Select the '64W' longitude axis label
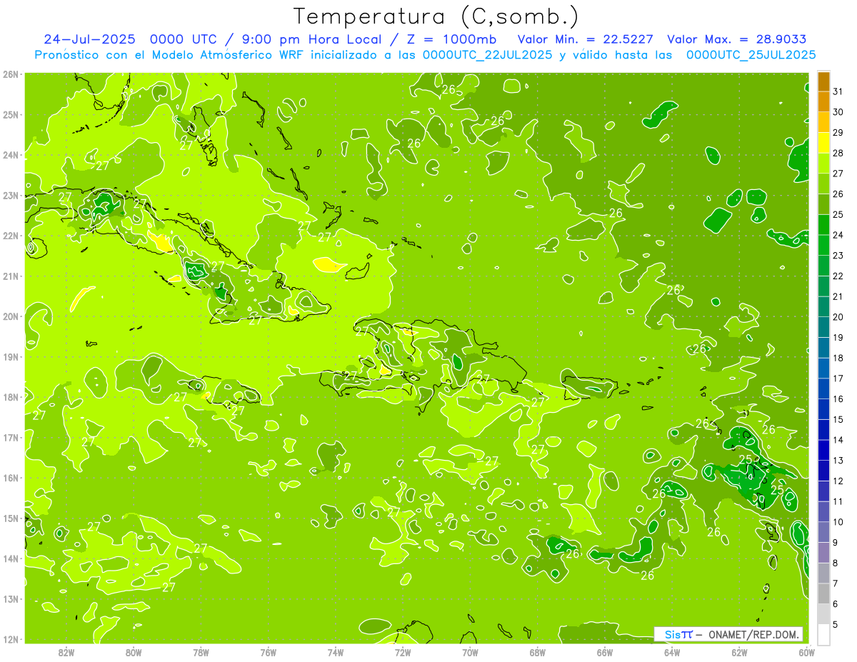 coord(672,652)
